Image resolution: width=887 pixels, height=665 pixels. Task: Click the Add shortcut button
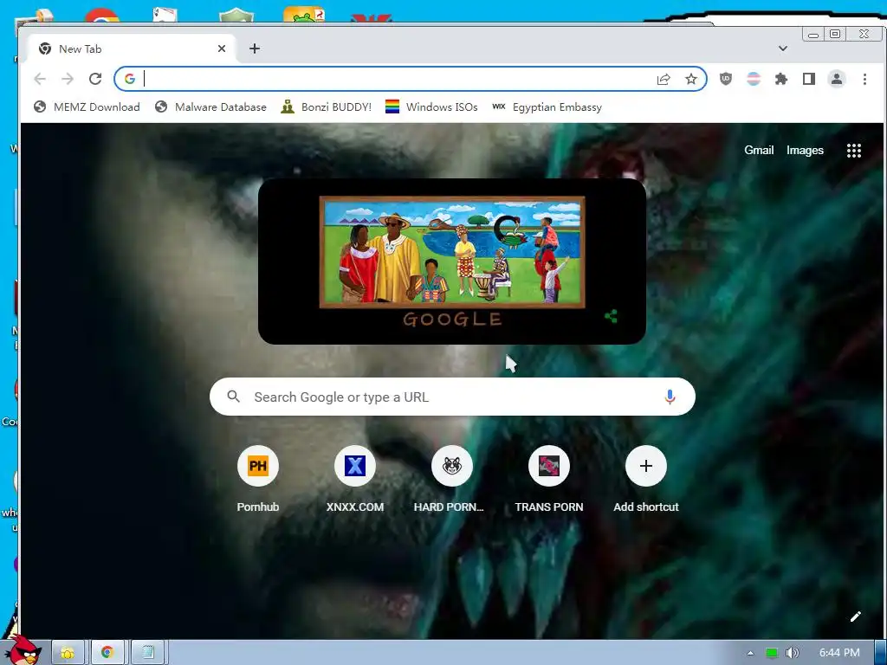[646, 478]
